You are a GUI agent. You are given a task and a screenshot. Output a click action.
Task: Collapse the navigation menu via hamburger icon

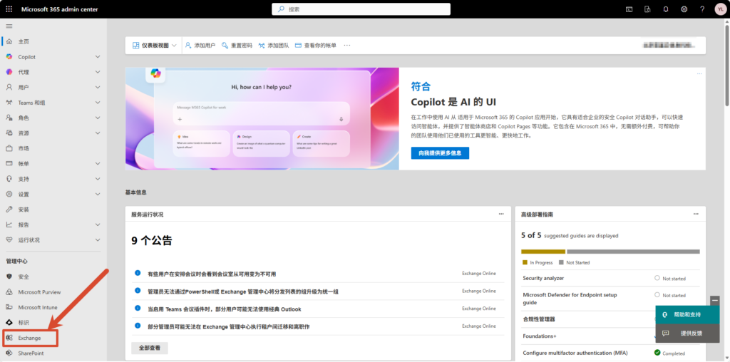click(x=9, y=26)
